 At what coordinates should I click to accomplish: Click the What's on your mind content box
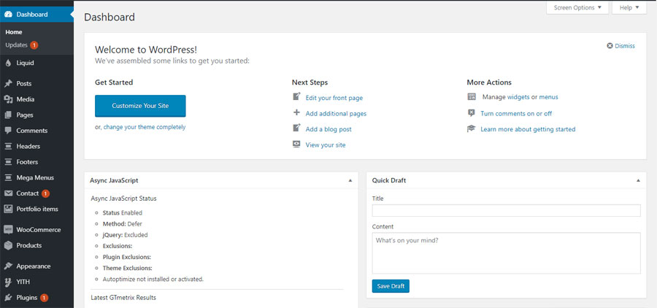click(x=506, y=253)
